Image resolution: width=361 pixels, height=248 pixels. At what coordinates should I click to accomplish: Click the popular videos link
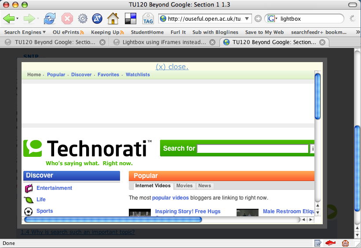point(170,198)
